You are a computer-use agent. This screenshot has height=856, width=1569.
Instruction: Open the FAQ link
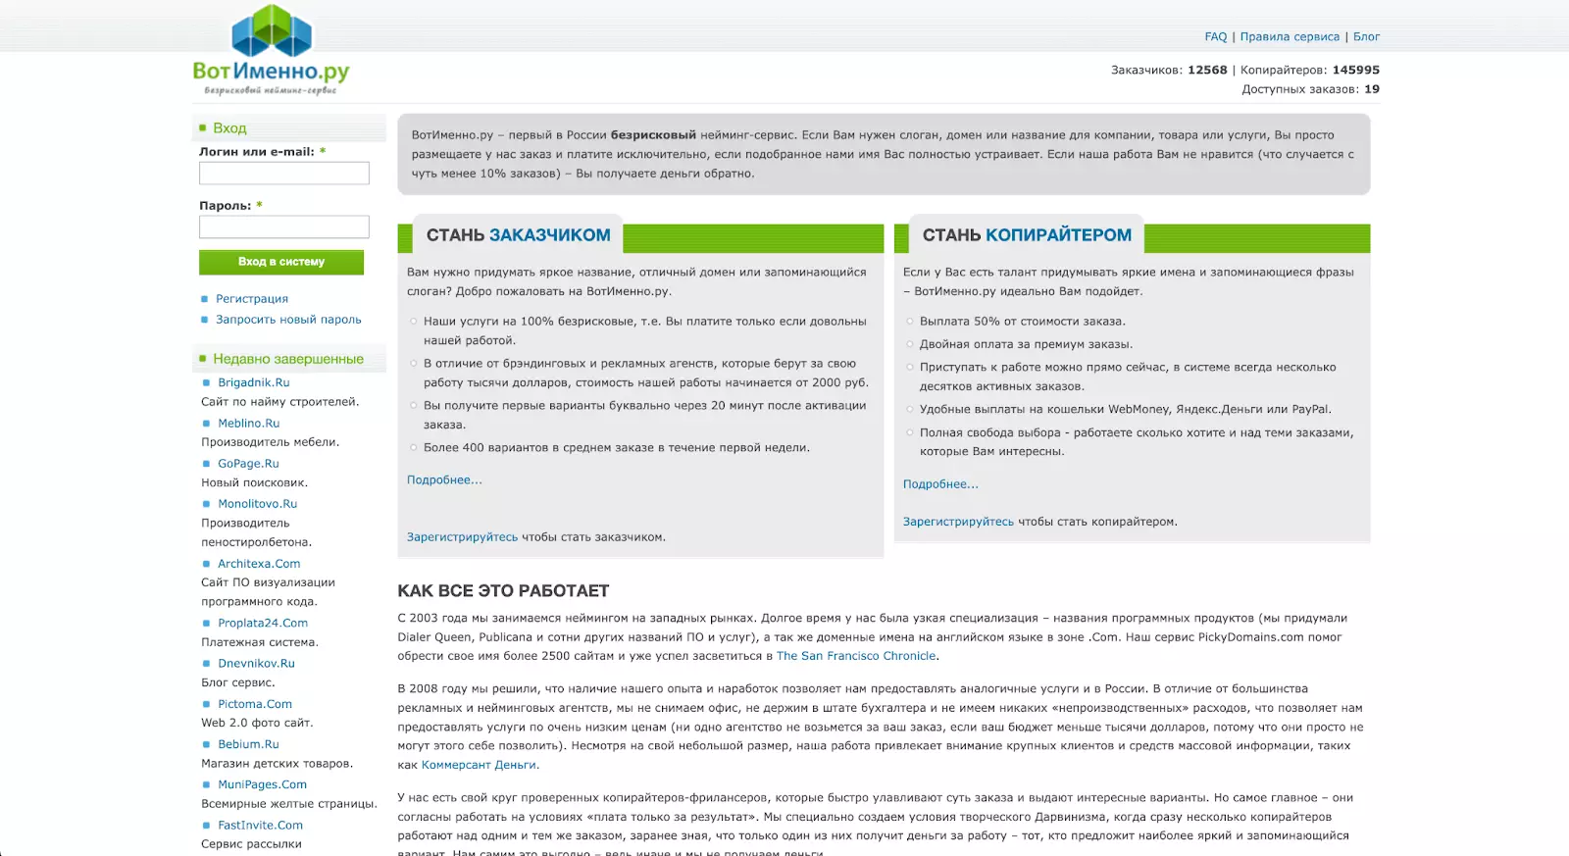[1216, 37]
